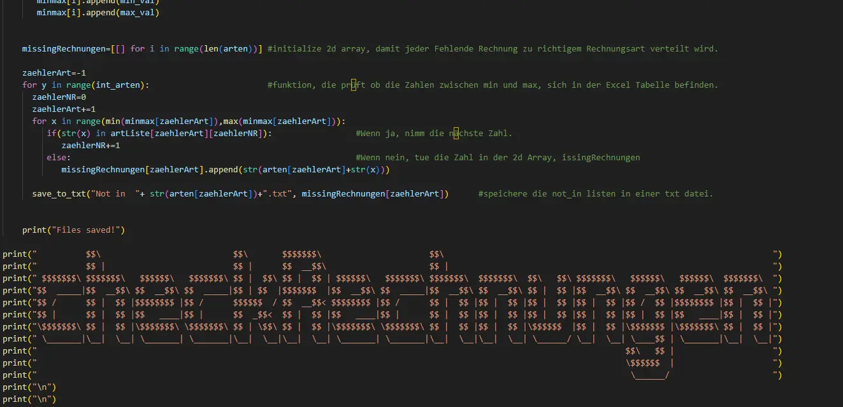The image size is (843, 407).
Task: Click the '#Wenn nein, tue die Zahl' comment
Action: click(x=497, y=157)
